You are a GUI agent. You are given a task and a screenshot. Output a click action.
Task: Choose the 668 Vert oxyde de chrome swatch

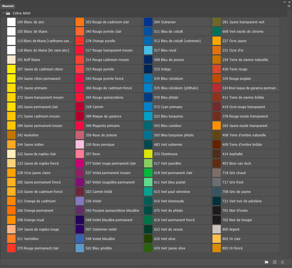[x=217, y=32]
